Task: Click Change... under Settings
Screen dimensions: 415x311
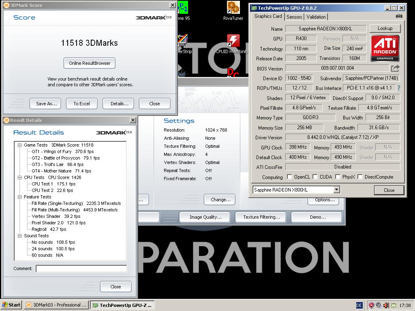Action: 219,200
